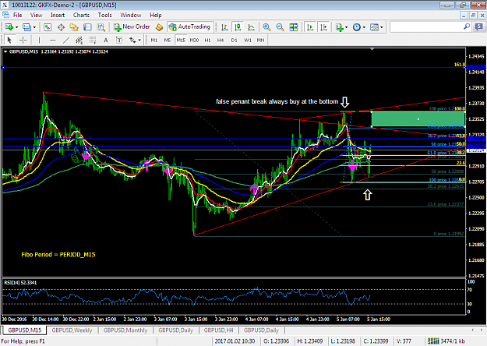Click the search magnifier icon
The height and width of the screenshot is (346, 487).
(467, 27)
